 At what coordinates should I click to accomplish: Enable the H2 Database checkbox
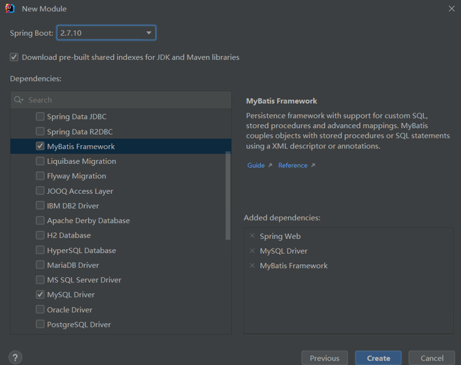[40, 236]
